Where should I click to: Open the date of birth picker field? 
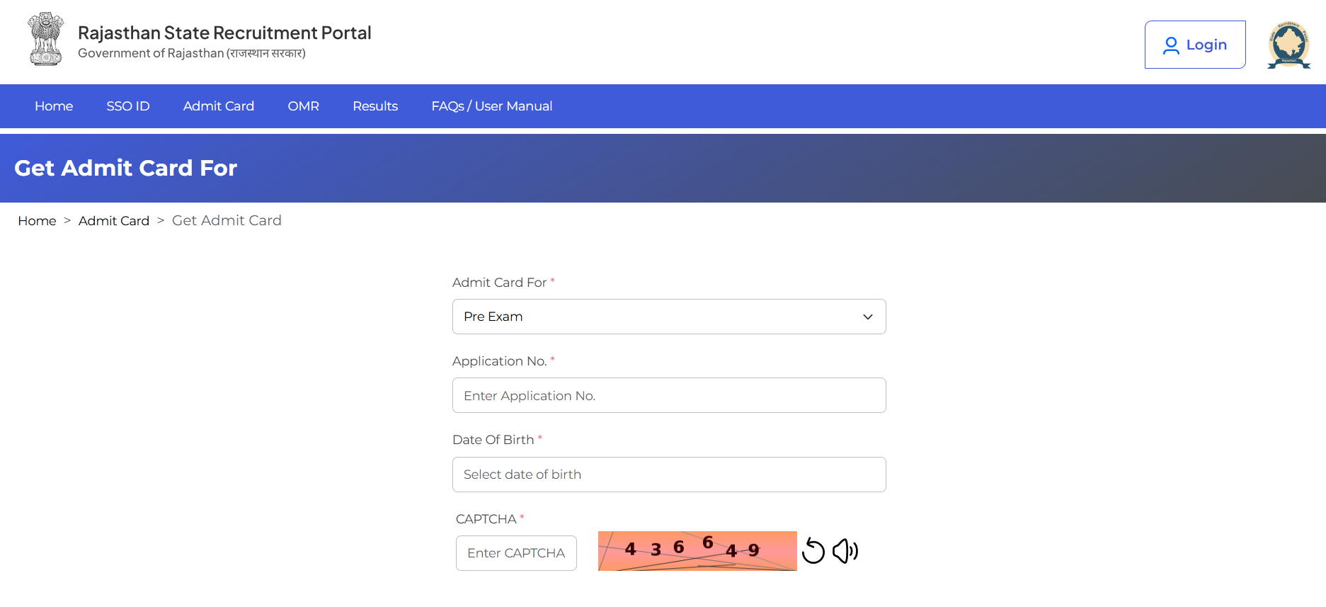tap(669, 475)
